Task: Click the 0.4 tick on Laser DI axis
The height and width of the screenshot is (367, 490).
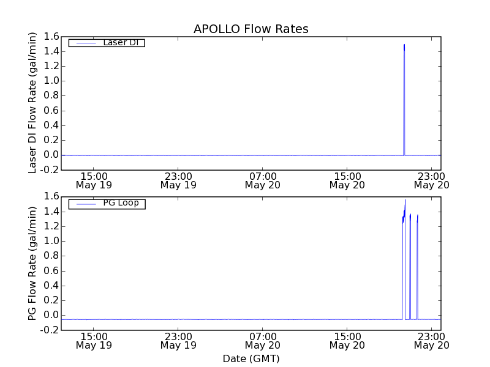Action: point(51,125)
